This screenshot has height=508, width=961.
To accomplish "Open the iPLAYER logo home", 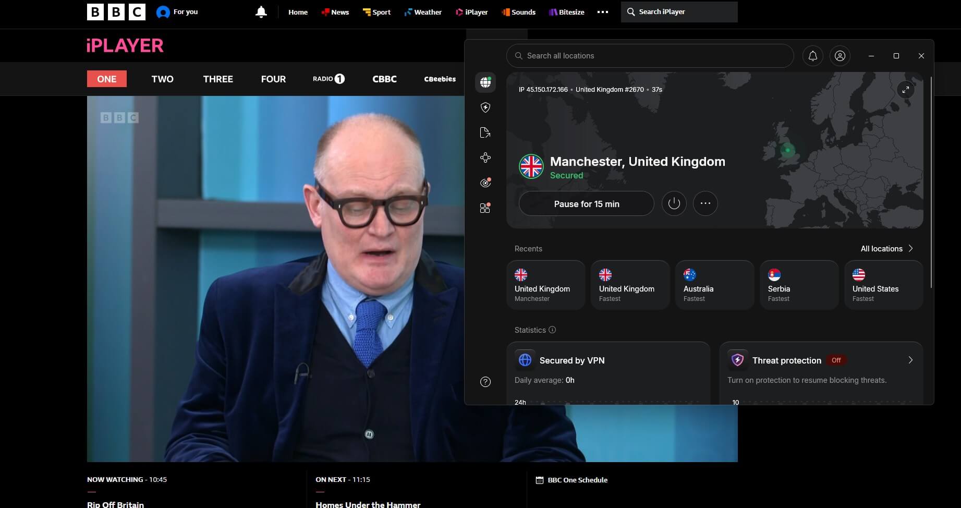I will pos(125,45).
